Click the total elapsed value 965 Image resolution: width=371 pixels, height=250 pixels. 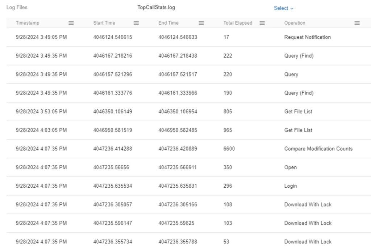(x=228, y=130)
